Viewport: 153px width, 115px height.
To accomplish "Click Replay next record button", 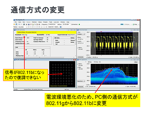I will [x=37, y=27].
